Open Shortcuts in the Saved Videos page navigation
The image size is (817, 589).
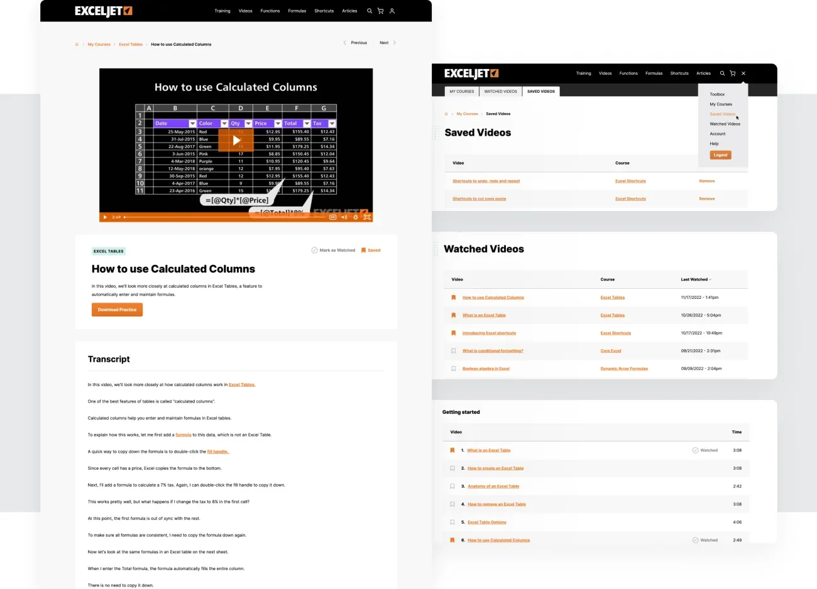(x=679, y=73)
